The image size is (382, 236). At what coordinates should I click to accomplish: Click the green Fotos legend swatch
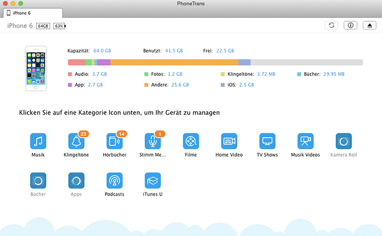[146, 74]
